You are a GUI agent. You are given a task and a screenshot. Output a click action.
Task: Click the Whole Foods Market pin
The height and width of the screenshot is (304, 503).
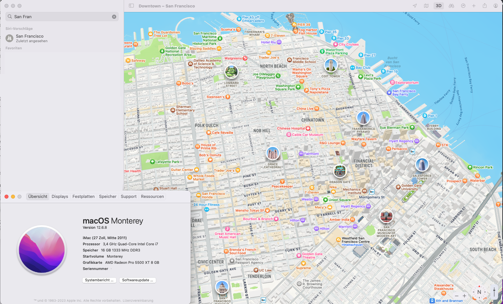(190, 177)
